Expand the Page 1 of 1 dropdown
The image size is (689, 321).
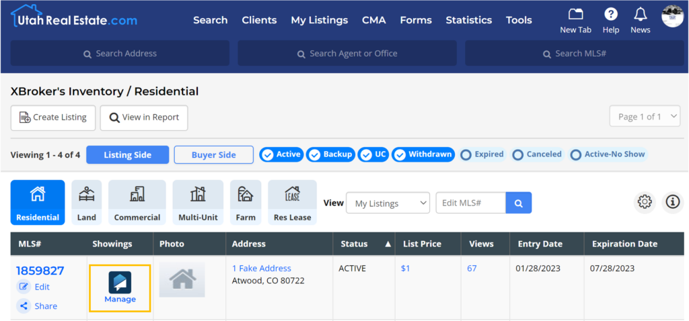pyautogui.click(x=645, y=117)
